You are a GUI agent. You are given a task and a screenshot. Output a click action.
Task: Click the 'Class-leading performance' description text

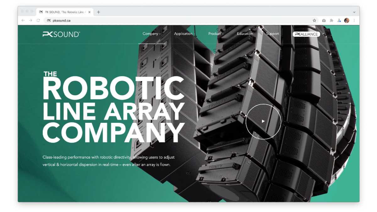109,160
